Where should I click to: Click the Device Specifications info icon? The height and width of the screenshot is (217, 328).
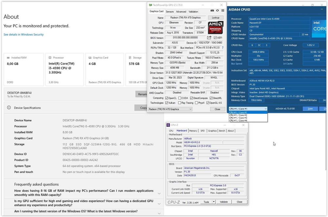(x=9, y=108)
